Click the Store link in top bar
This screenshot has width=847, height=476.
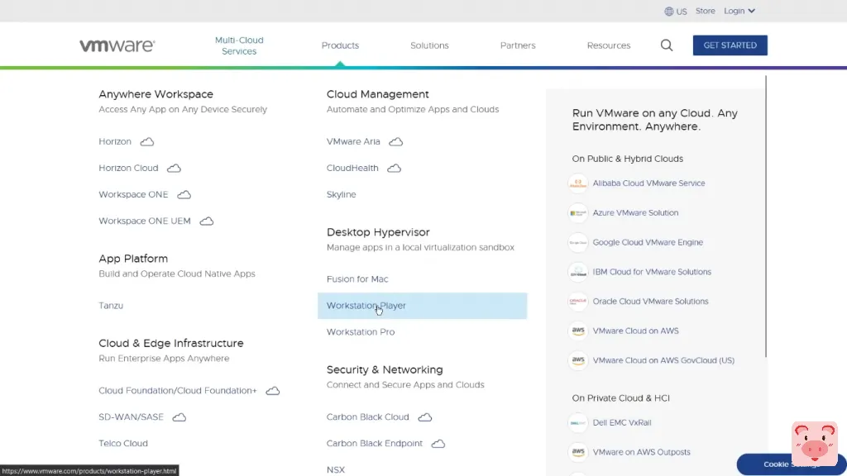pos(705,12)
